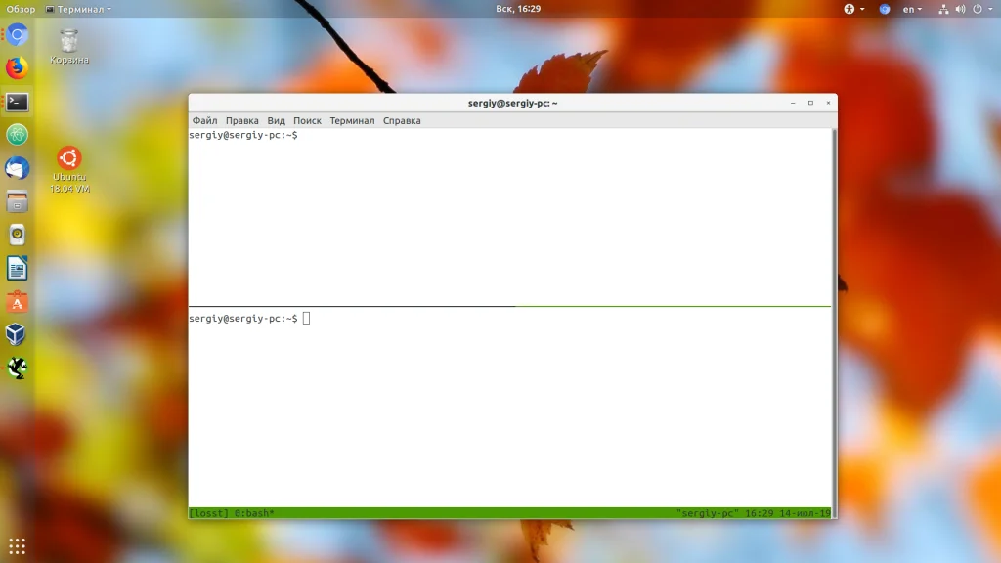Focus the upper tmux pane prompt
Image resolution: width=1001 pixels, height=563 pixels.
click(243, 135)
